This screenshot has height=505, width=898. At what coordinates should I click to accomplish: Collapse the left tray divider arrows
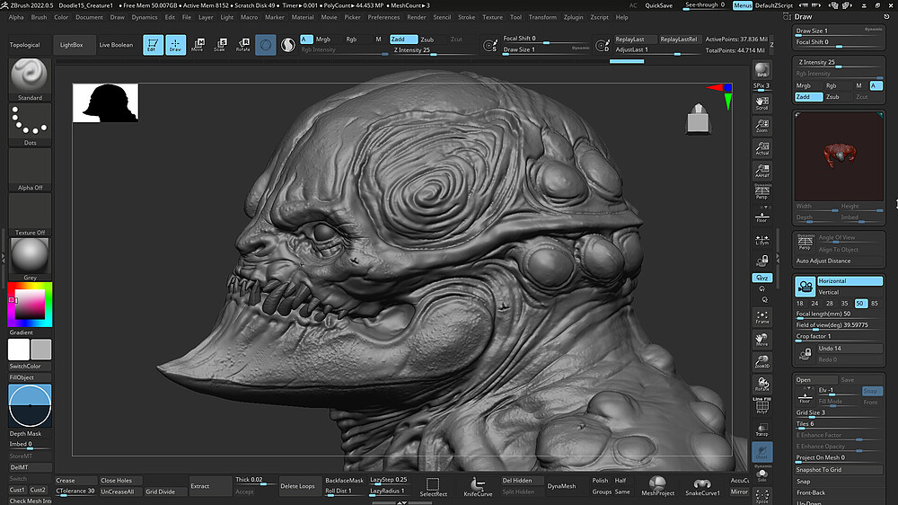4,259
